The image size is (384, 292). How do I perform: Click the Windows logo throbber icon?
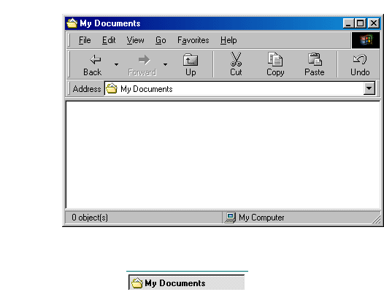(366, 40)
